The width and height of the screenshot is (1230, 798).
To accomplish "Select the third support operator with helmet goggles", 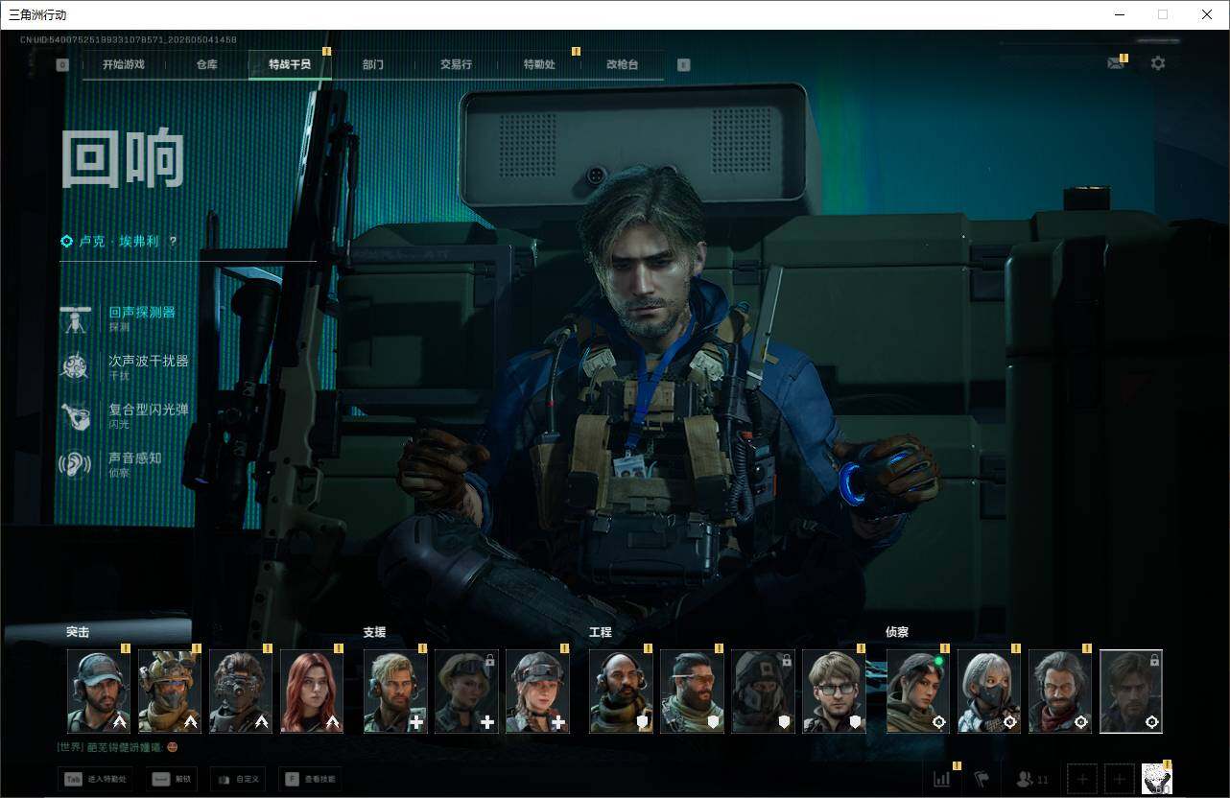I will coord(537,692).
